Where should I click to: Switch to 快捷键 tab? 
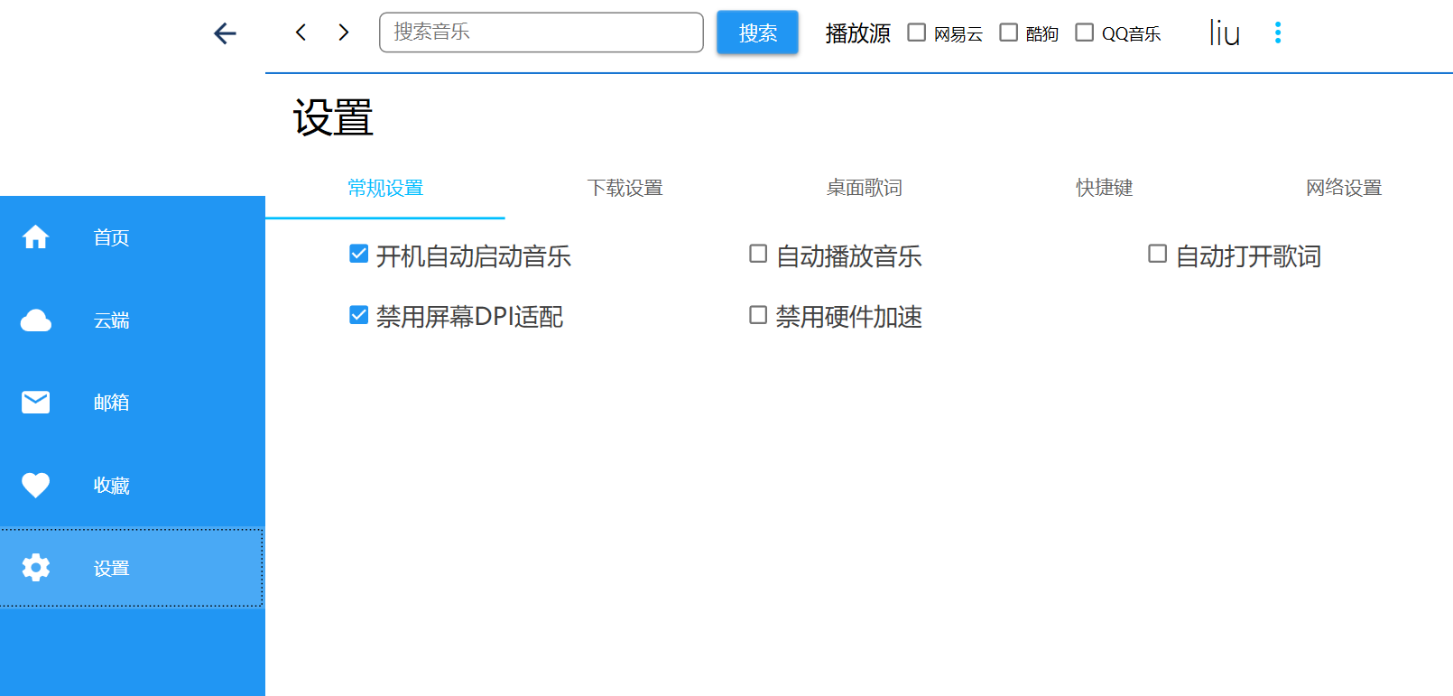point(1105,188)
